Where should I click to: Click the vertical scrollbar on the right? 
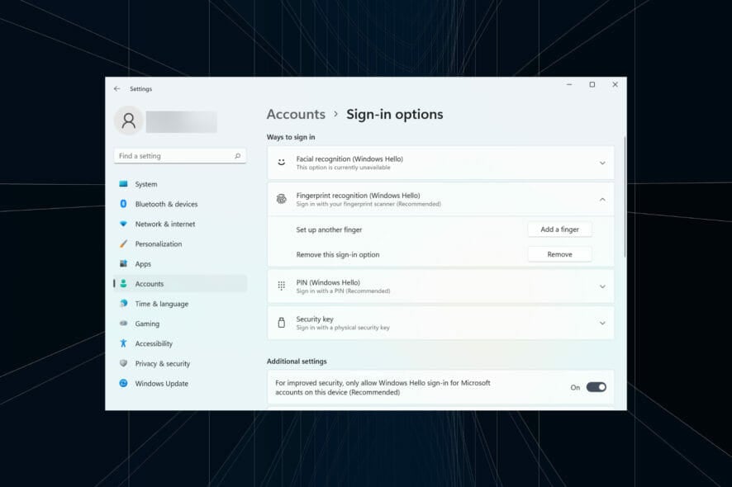coord(625,196)
